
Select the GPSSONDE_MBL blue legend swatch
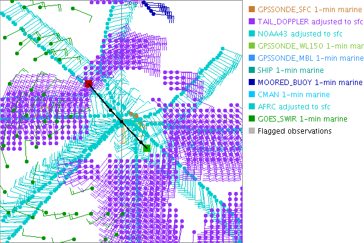252,58
